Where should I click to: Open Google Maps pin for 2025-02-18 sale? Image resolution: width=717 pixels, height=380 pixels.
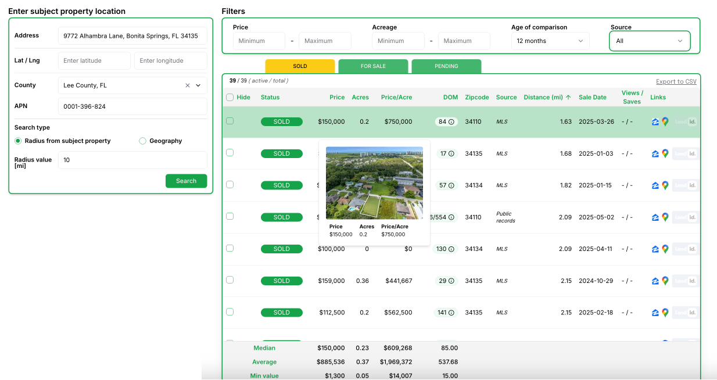(x=665, y=313)
